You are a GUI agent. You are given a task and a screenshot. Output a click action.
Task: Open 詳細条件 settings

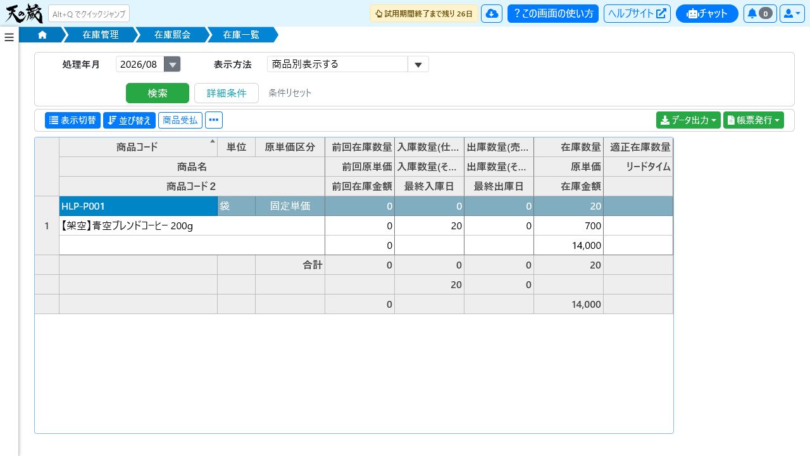(227, 93)
